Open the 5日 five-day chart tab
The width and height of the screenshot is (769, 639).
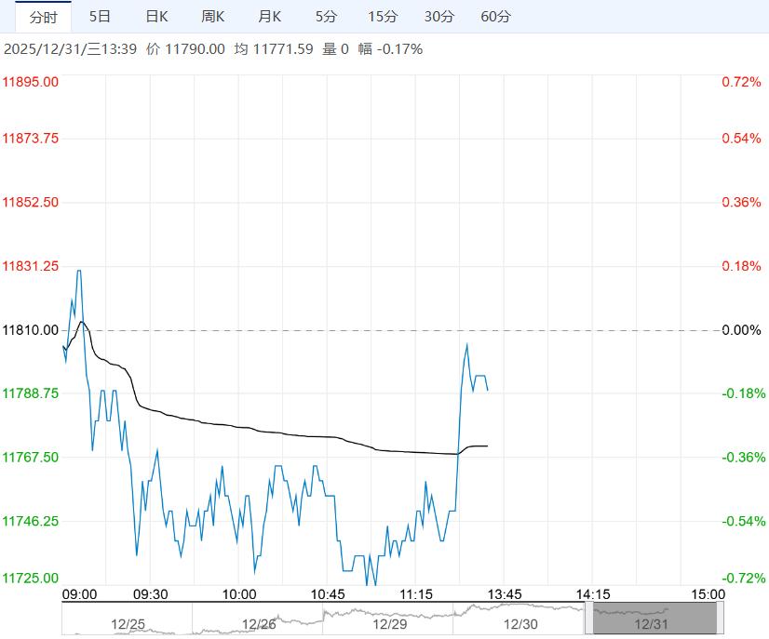pos(100,17)
